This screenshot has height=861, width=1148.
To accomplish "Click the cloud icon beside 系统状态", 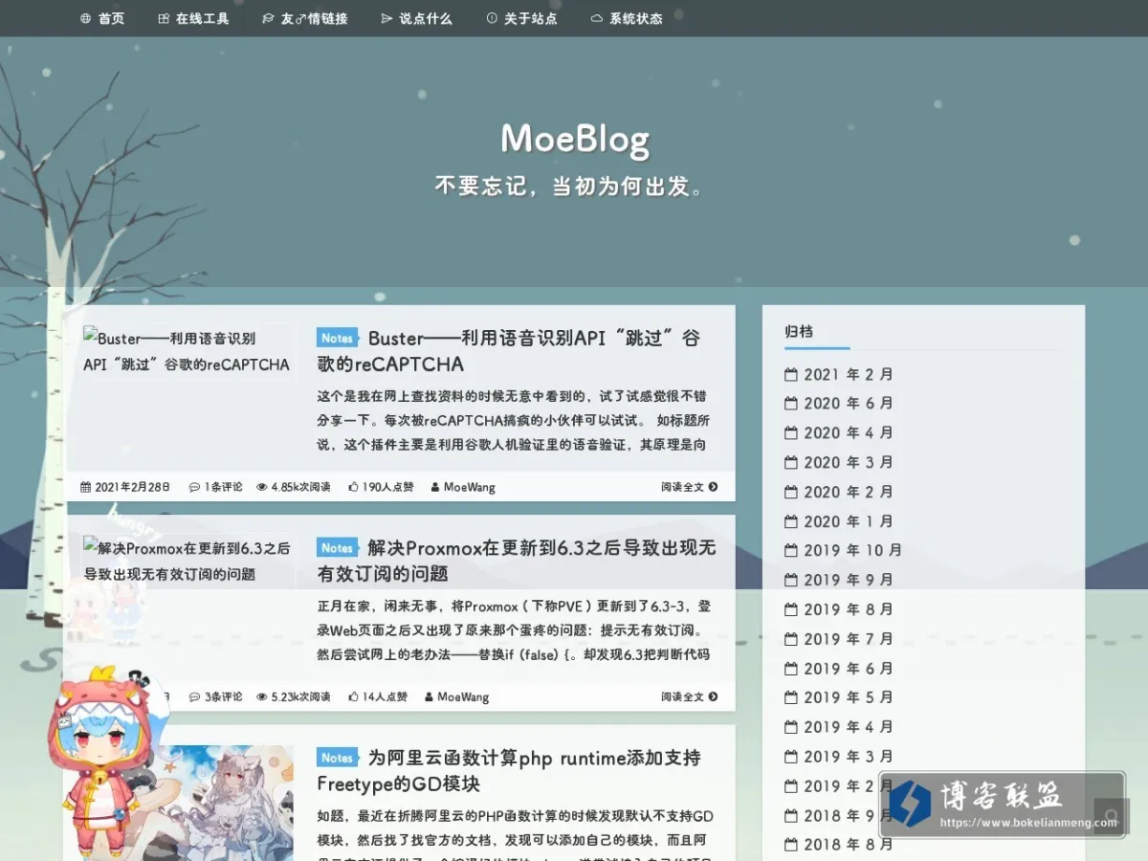I will (597, 18).
